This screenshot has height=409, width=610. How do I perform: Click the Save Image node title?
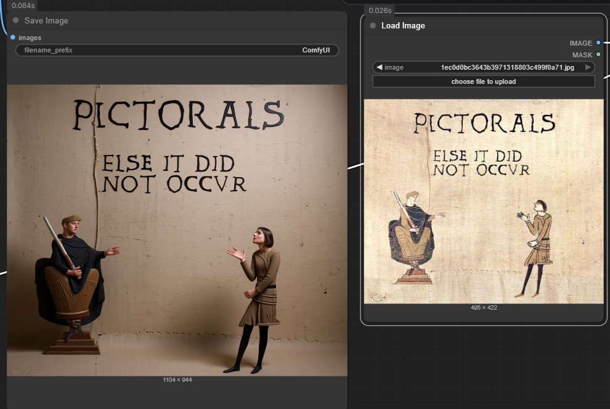[46, 20]
